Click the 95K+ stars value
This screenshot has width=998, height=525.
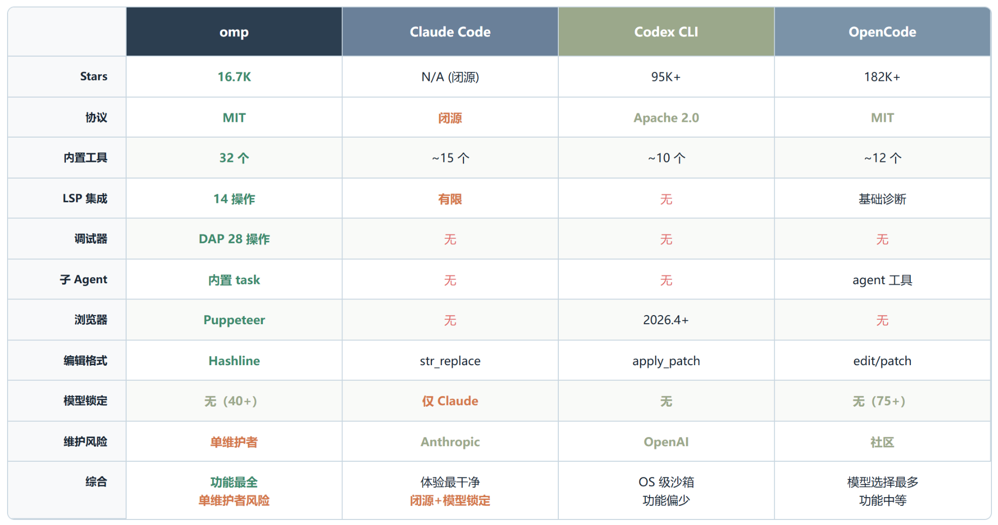coord(666,77)
